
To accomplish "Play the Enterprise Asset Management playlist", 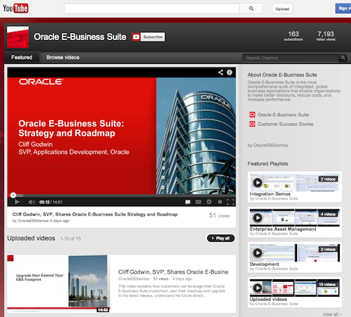I will coord(258,218).
